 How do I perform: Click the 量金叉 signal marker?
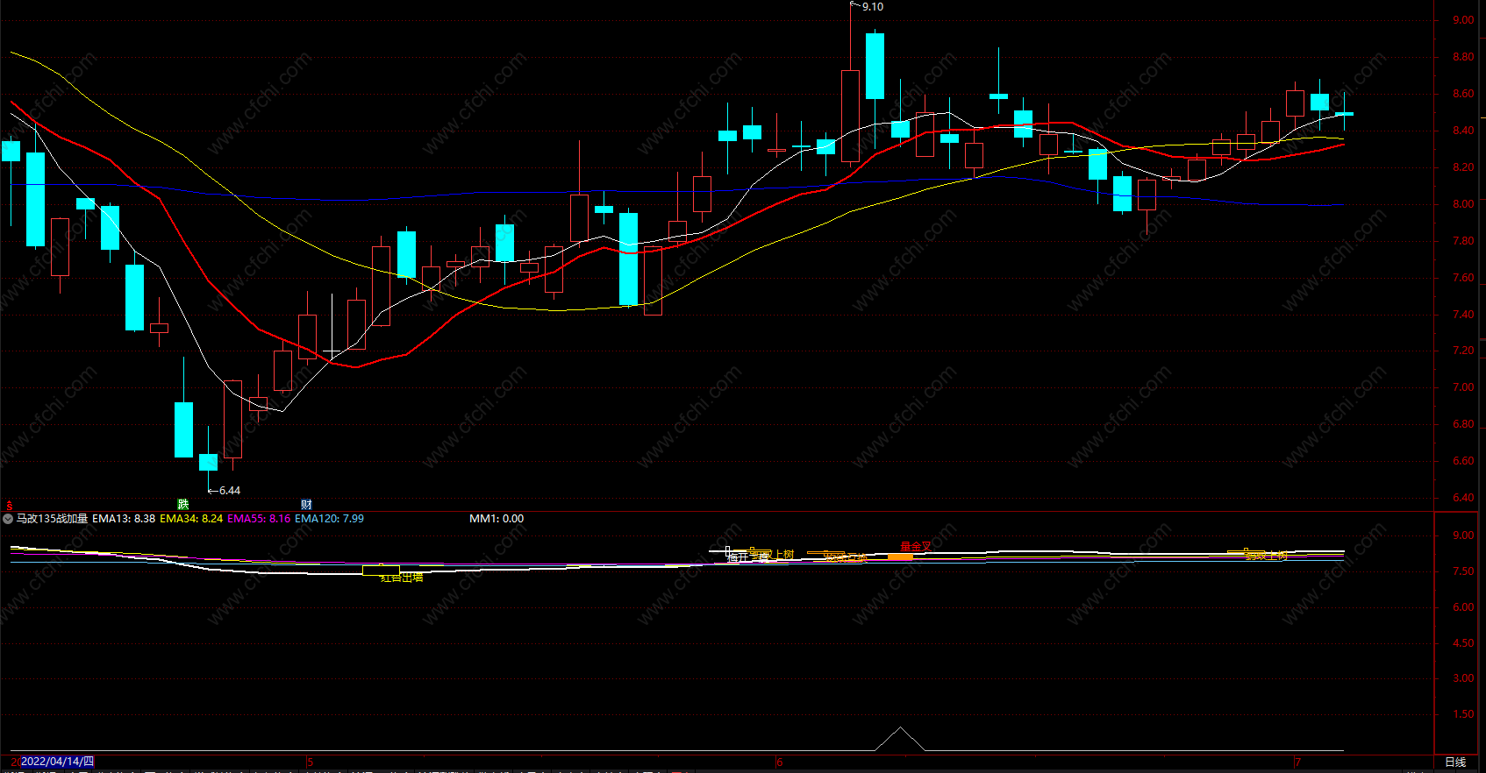pyautogui.click(x=916, y=546)
